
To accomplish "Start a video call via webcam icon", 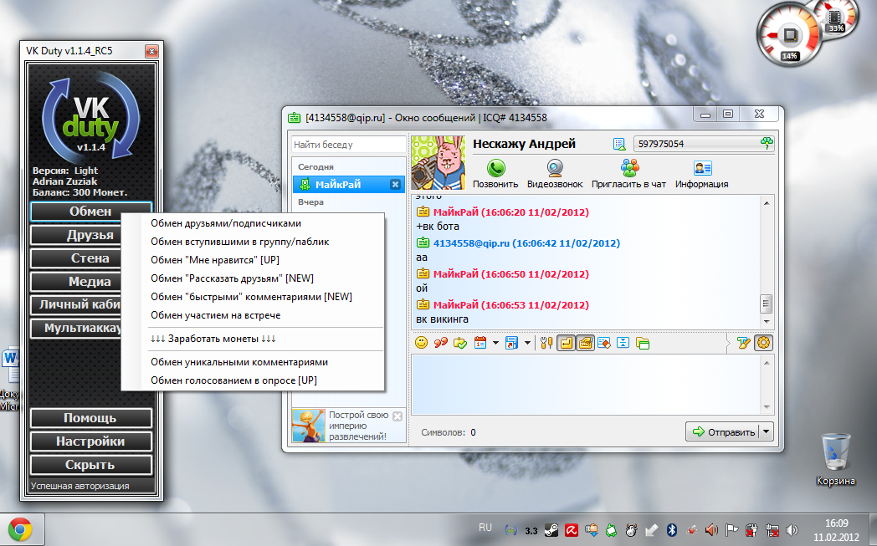I will (x=555, y=168).
